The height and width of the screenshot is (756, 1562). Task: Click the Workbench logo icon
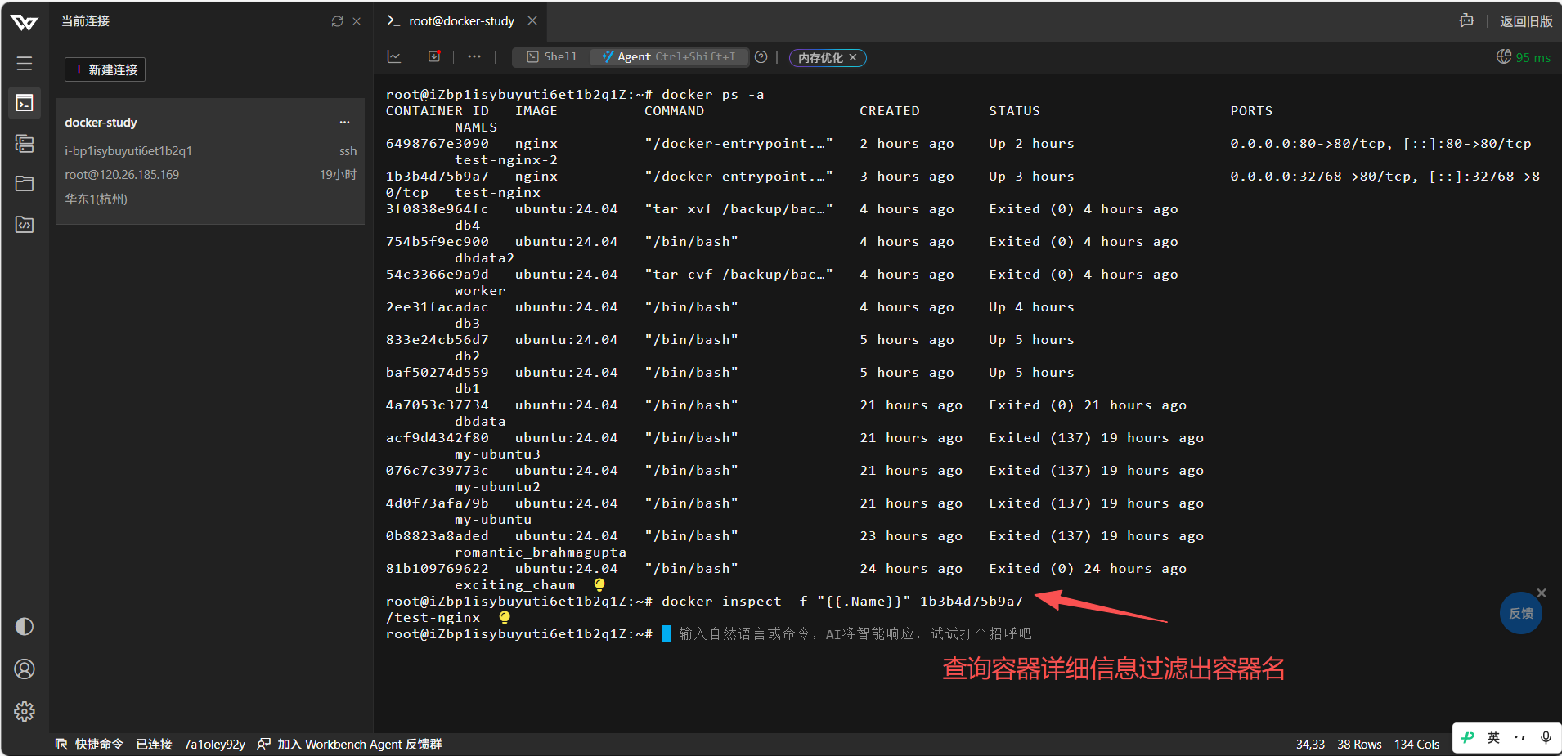pyautogui.click(x=25, y=22)
